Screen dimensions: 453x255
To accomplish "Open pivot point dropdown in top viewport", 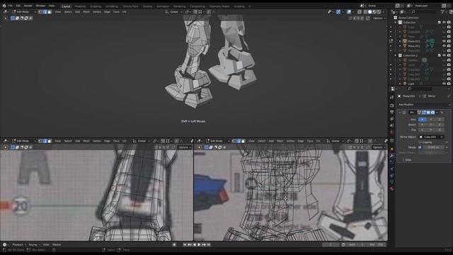I will coord(188,12).
